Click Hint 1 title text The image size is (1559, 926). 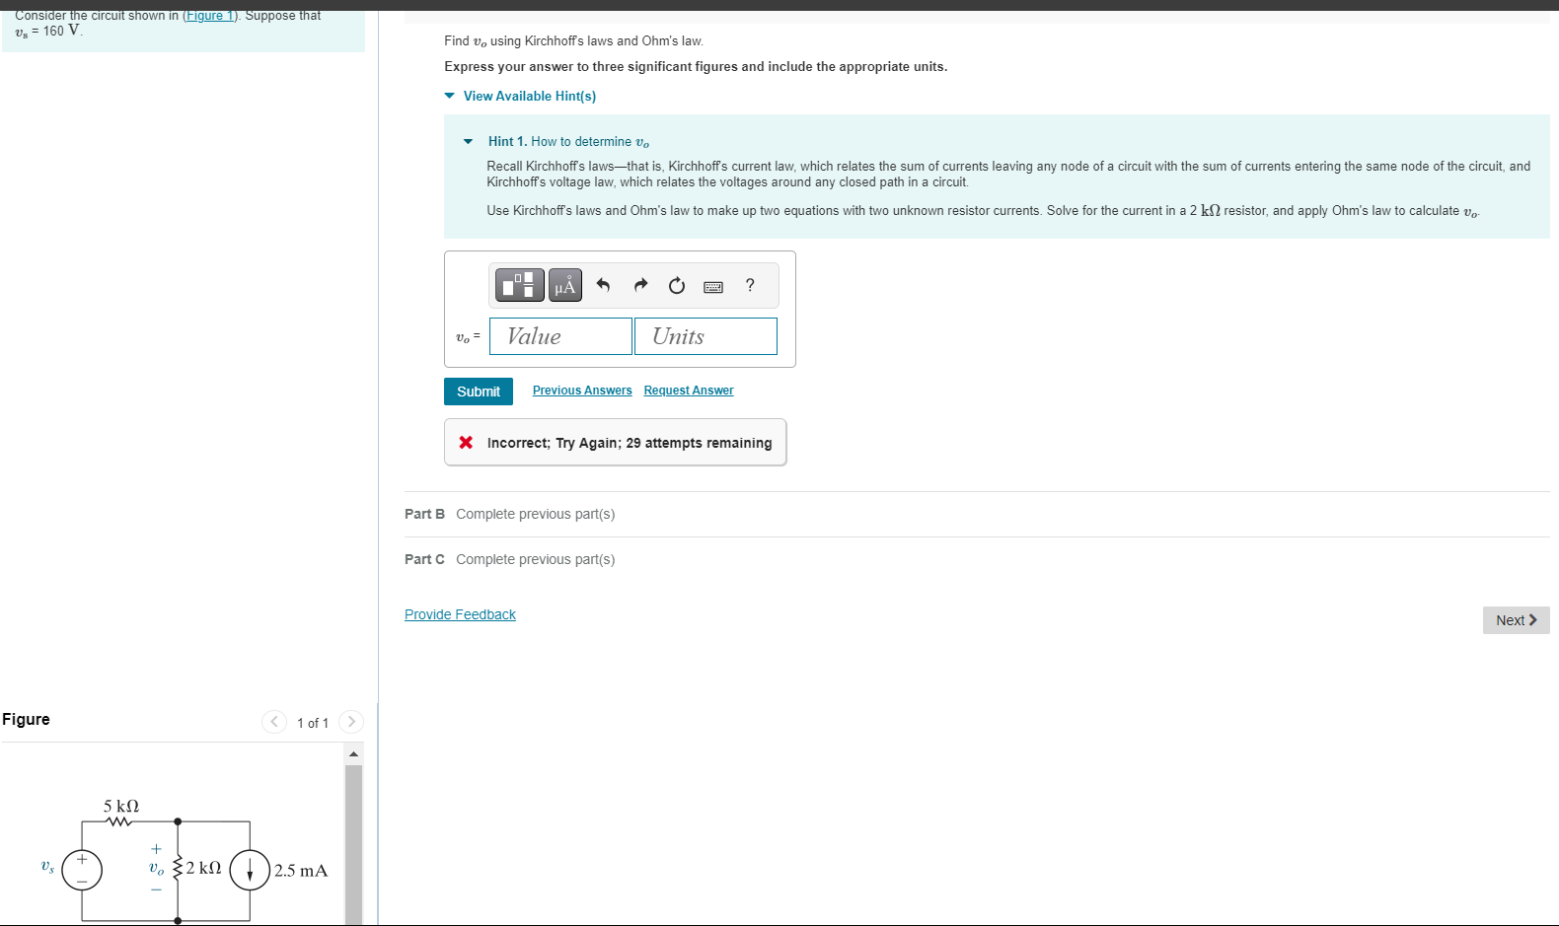tap(568, 142)
